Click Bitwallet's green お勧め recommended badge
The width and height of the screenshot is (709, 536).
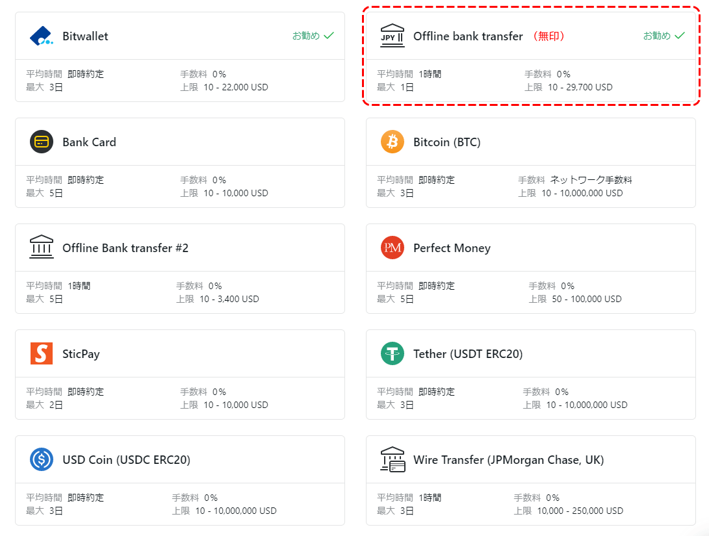coord(313,36)
